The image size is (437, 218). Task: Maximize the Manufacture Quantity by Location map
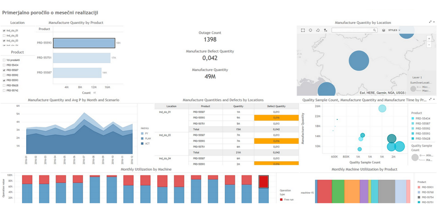430,22
